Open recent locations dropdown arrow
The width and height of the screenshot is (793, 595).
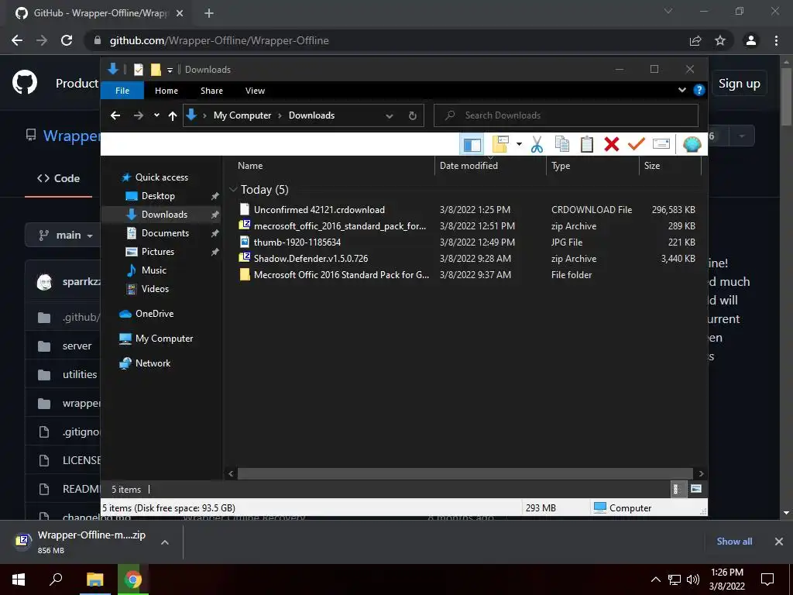[x=156, y=115]
